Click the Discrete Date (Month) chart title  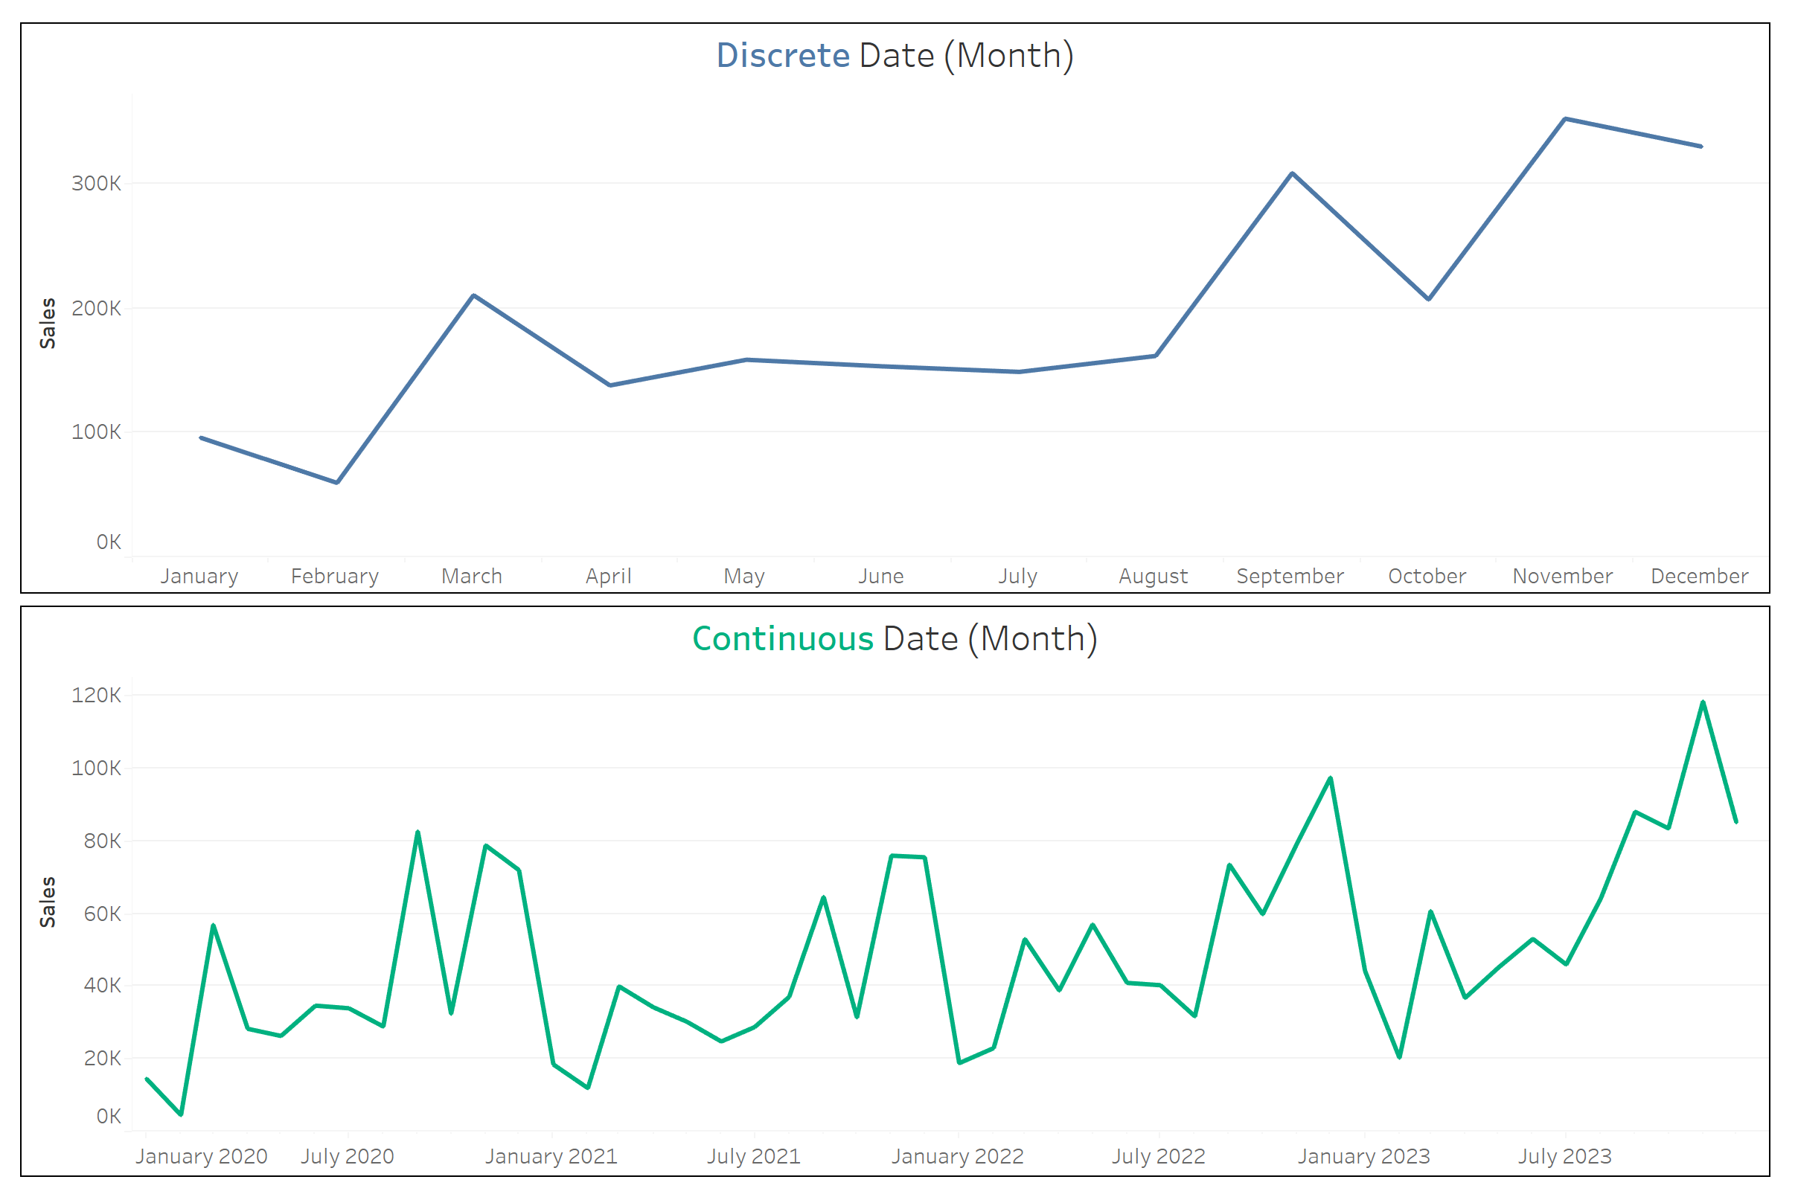(x=895, y=56)
